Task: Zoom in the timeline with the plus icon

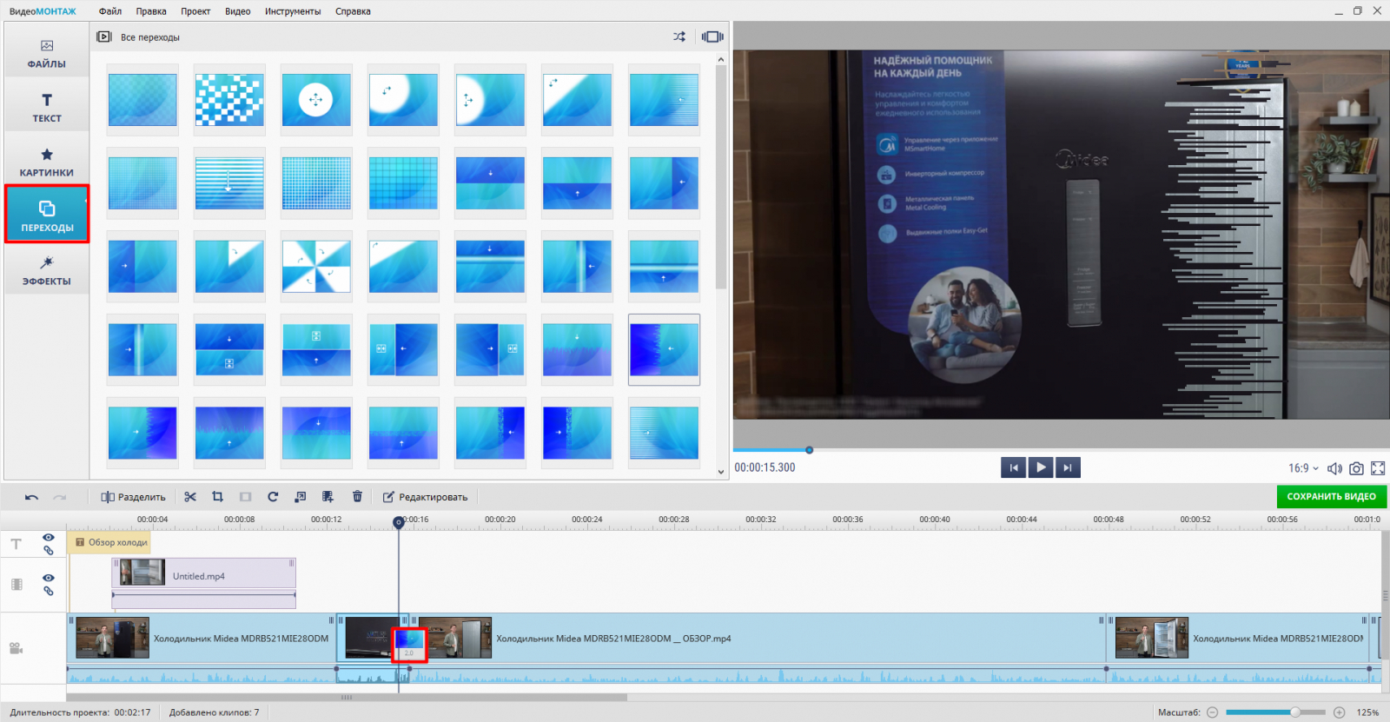Action: pyautogui.click(x=1340, y=712)
